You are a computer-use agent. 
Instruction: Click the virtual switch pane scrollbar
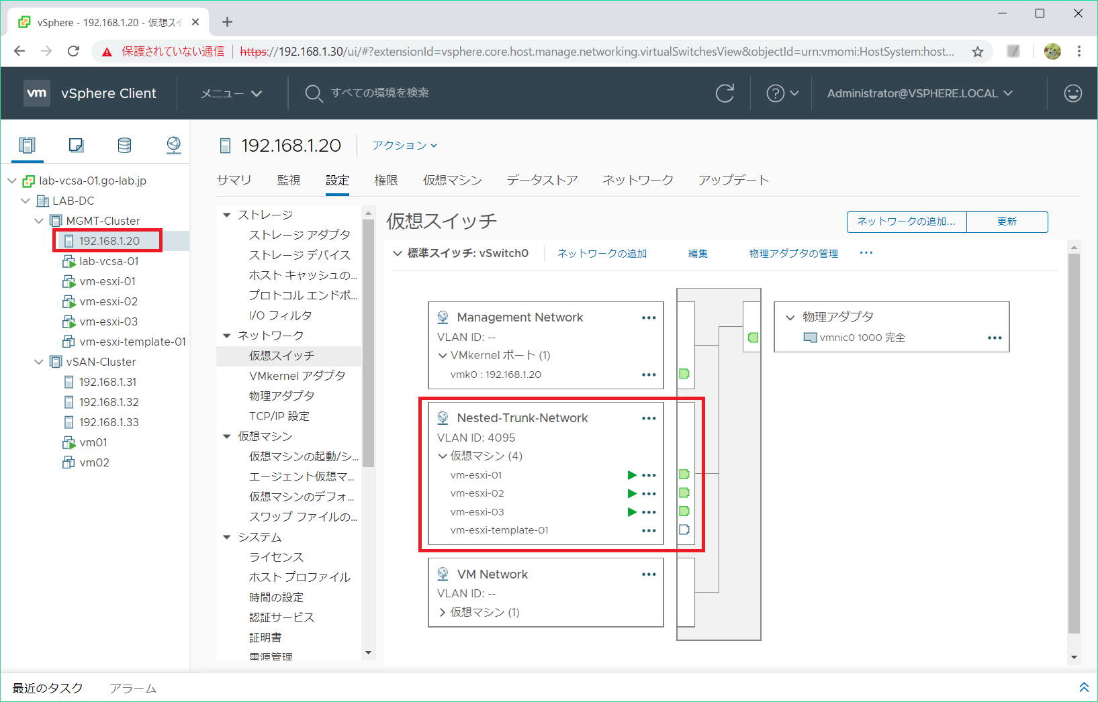coord(1074,443)
